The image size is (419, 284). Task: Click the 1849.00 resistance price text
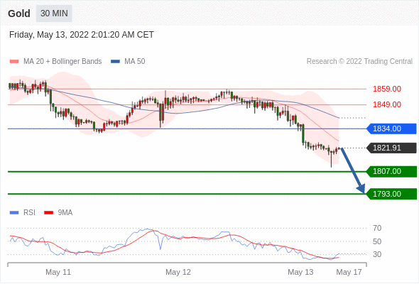(386, 104)
